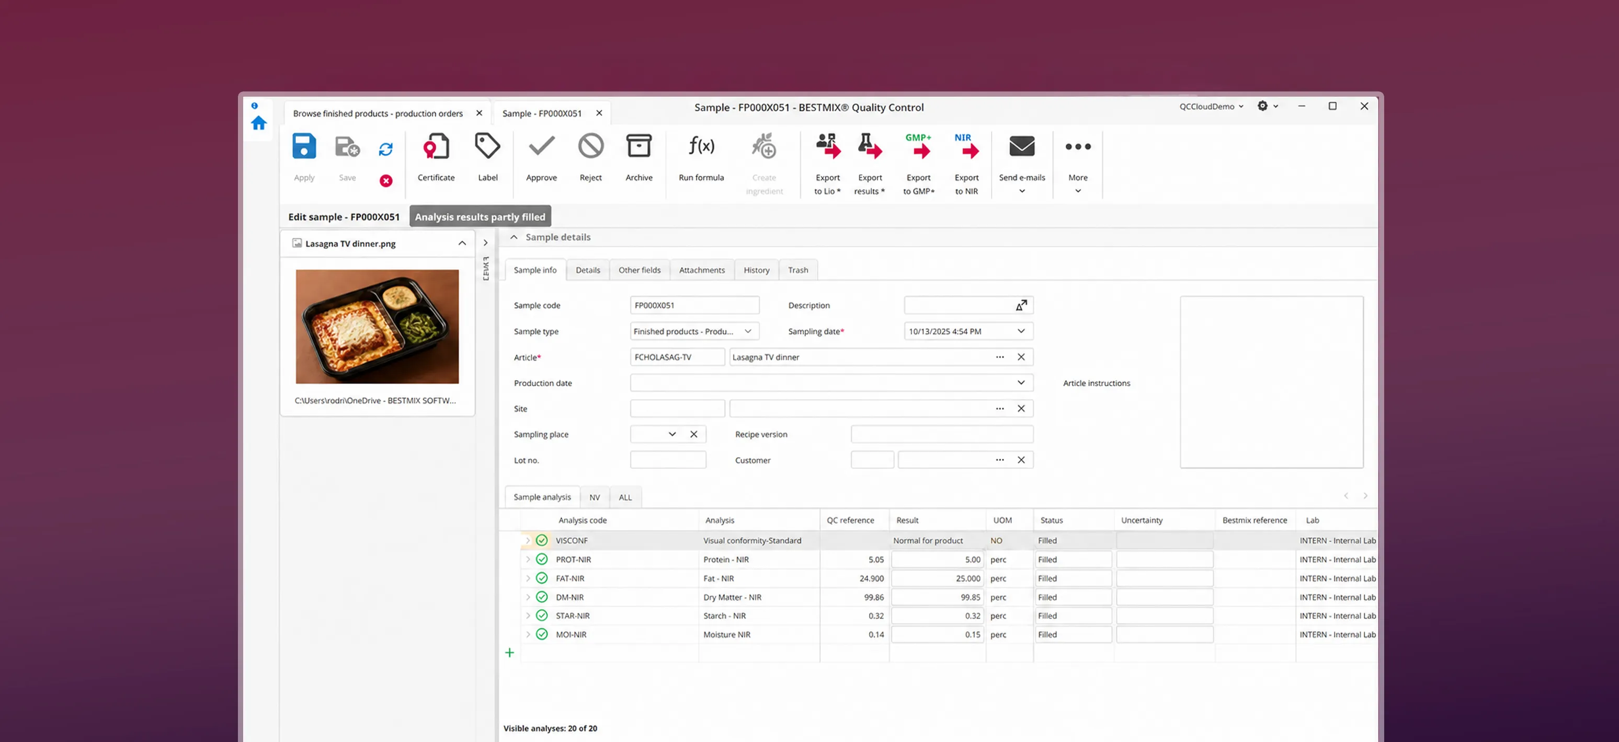Image resolution: width=1619 pixels, height=742 pixels.
Task: Click the PROT-NIR result field 5.00
Action: [938, 559]
